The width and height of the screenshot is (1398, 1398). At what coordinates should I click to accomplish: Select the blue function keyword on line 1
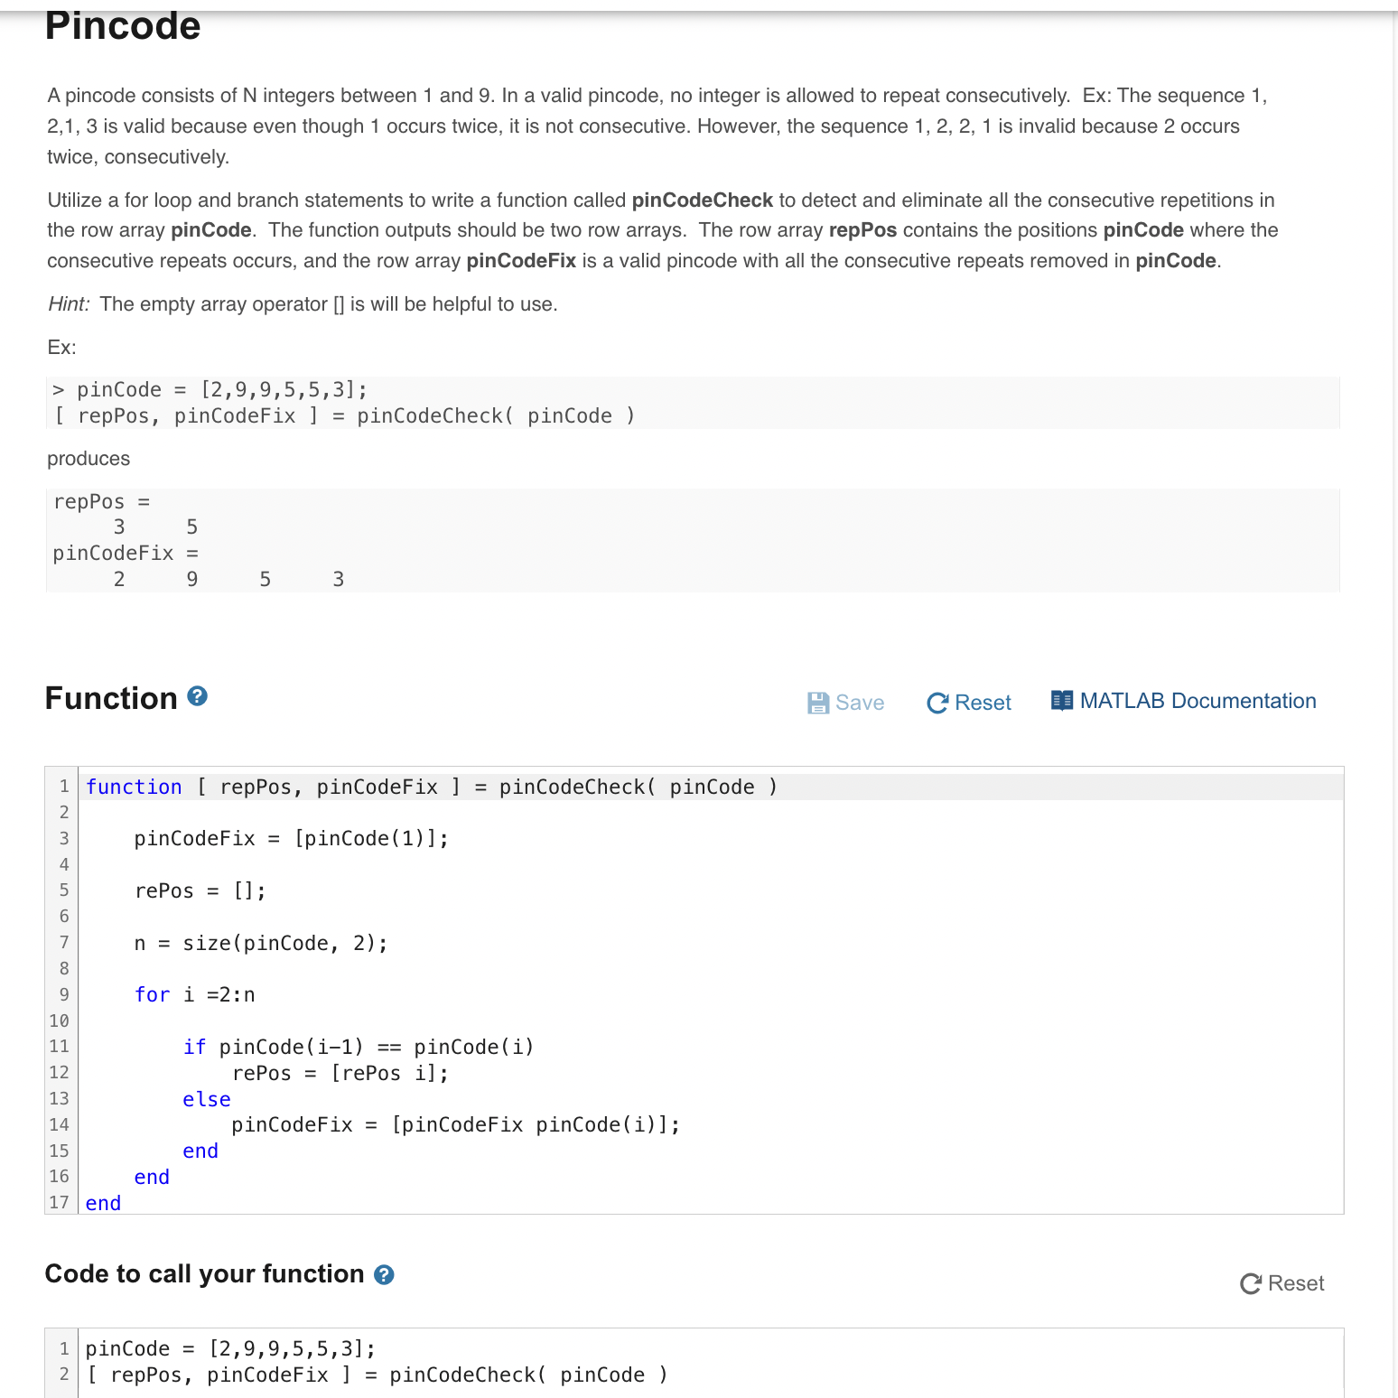click(x=134, y=787)
